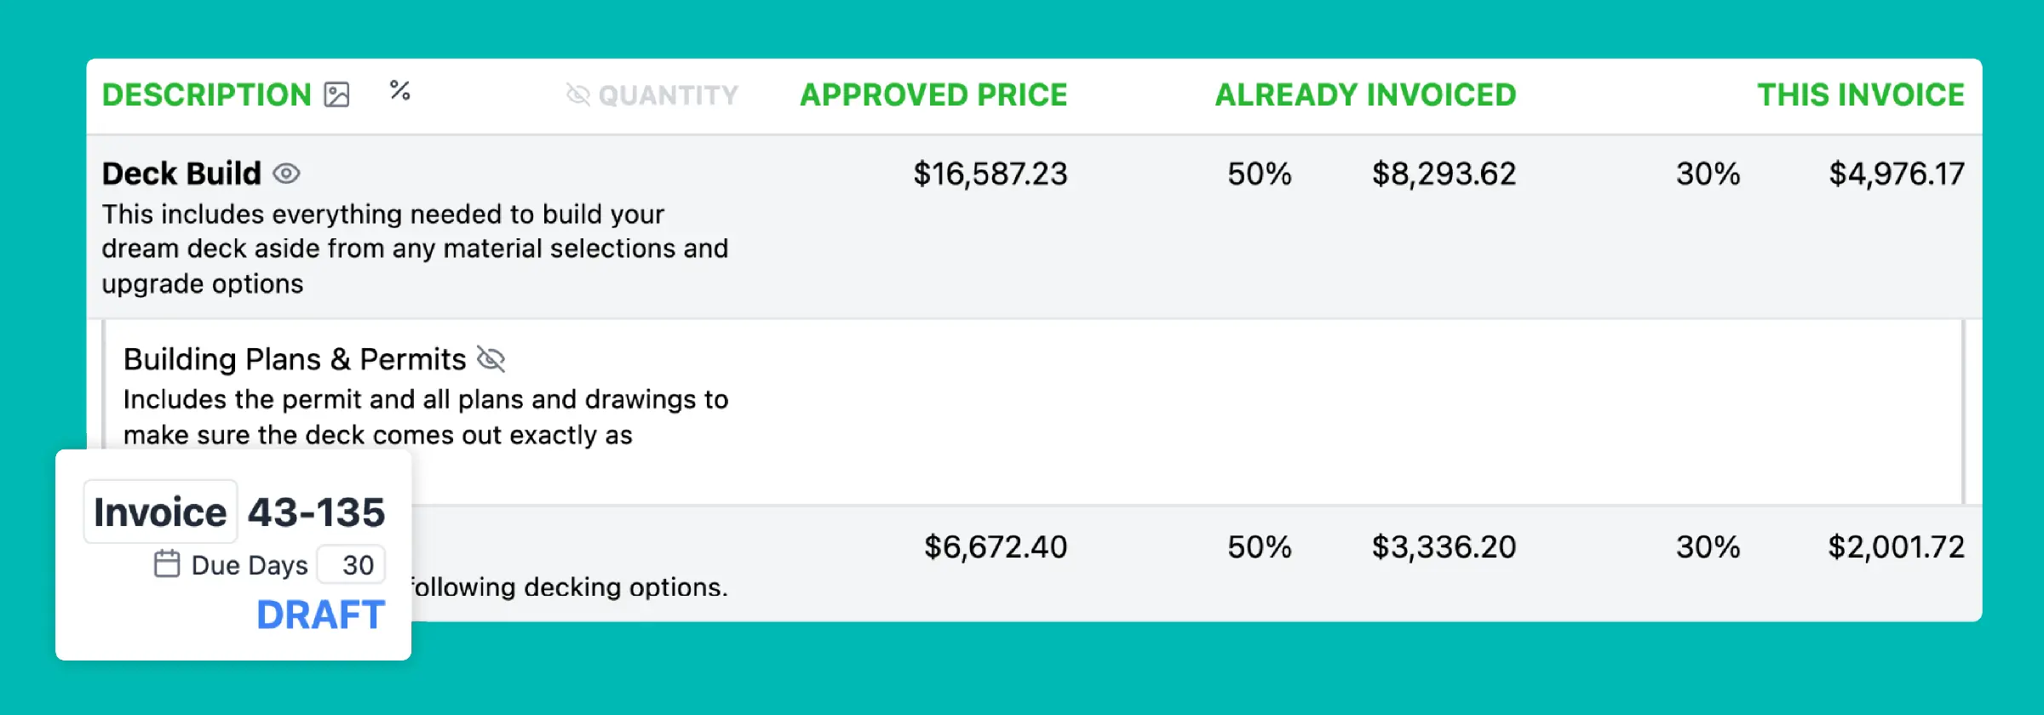Select the Deck Build item title

[181, 174]
